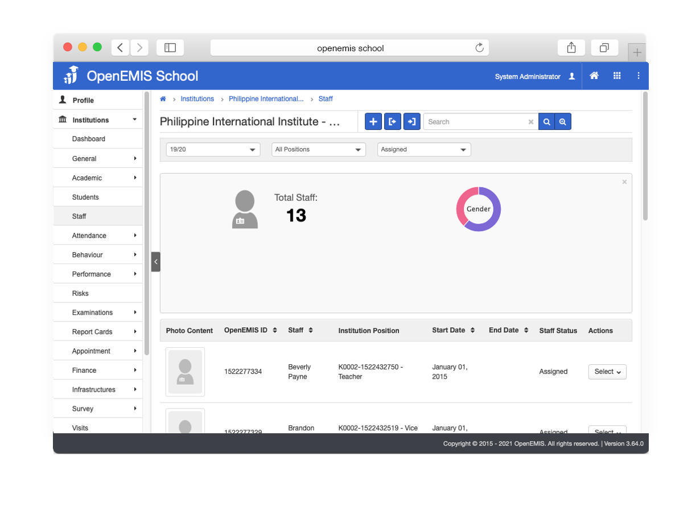Open the Risks menu item
The image size is (700, 510).
pyautogui.click(x=98, y=293)
